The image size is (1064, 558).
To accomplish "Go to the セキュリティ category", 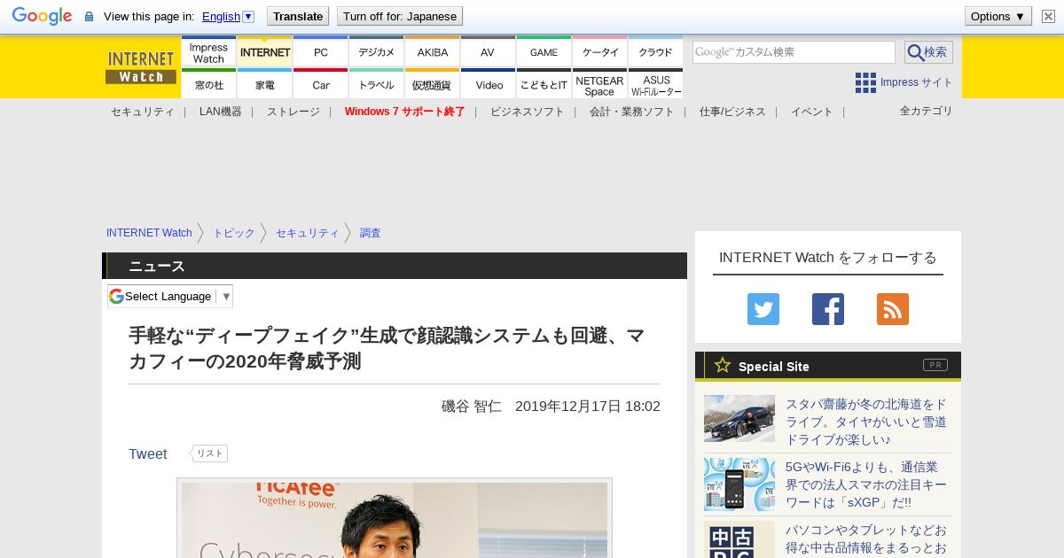I will [x=142, y=112].
